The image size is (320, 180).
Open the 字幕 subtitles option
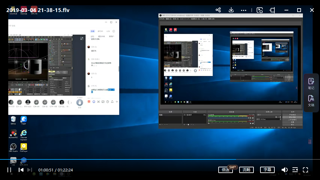click(x=267, y=170)
